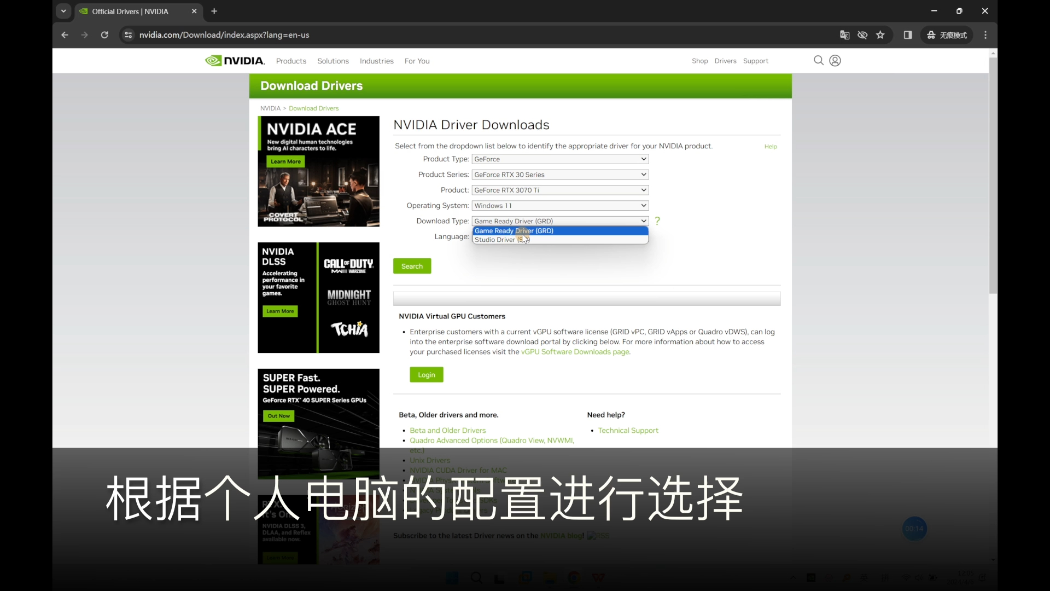
Task: Expand the Product dropdown showing RTX 3070 Ti
Action: click(560, 190)
